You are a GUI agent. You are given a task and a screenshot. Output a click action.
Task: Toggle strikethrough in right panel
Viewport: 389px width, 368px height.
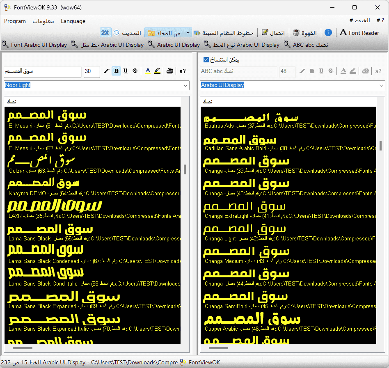(x=331, y=71)
